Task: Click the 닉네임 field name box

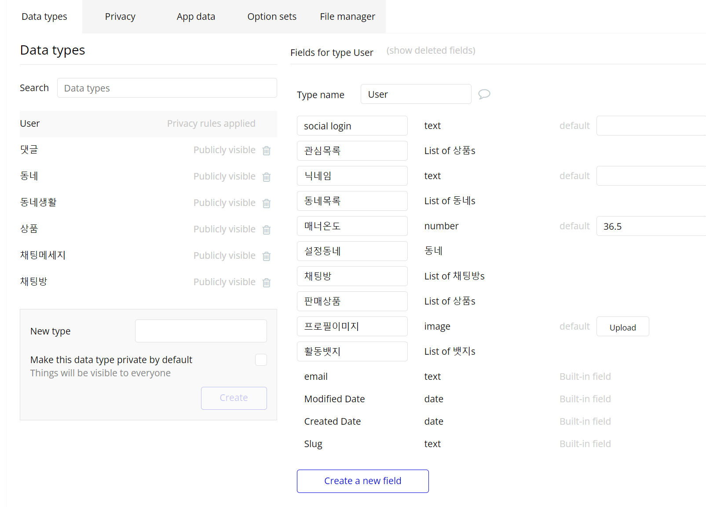Action: point(352,176)
